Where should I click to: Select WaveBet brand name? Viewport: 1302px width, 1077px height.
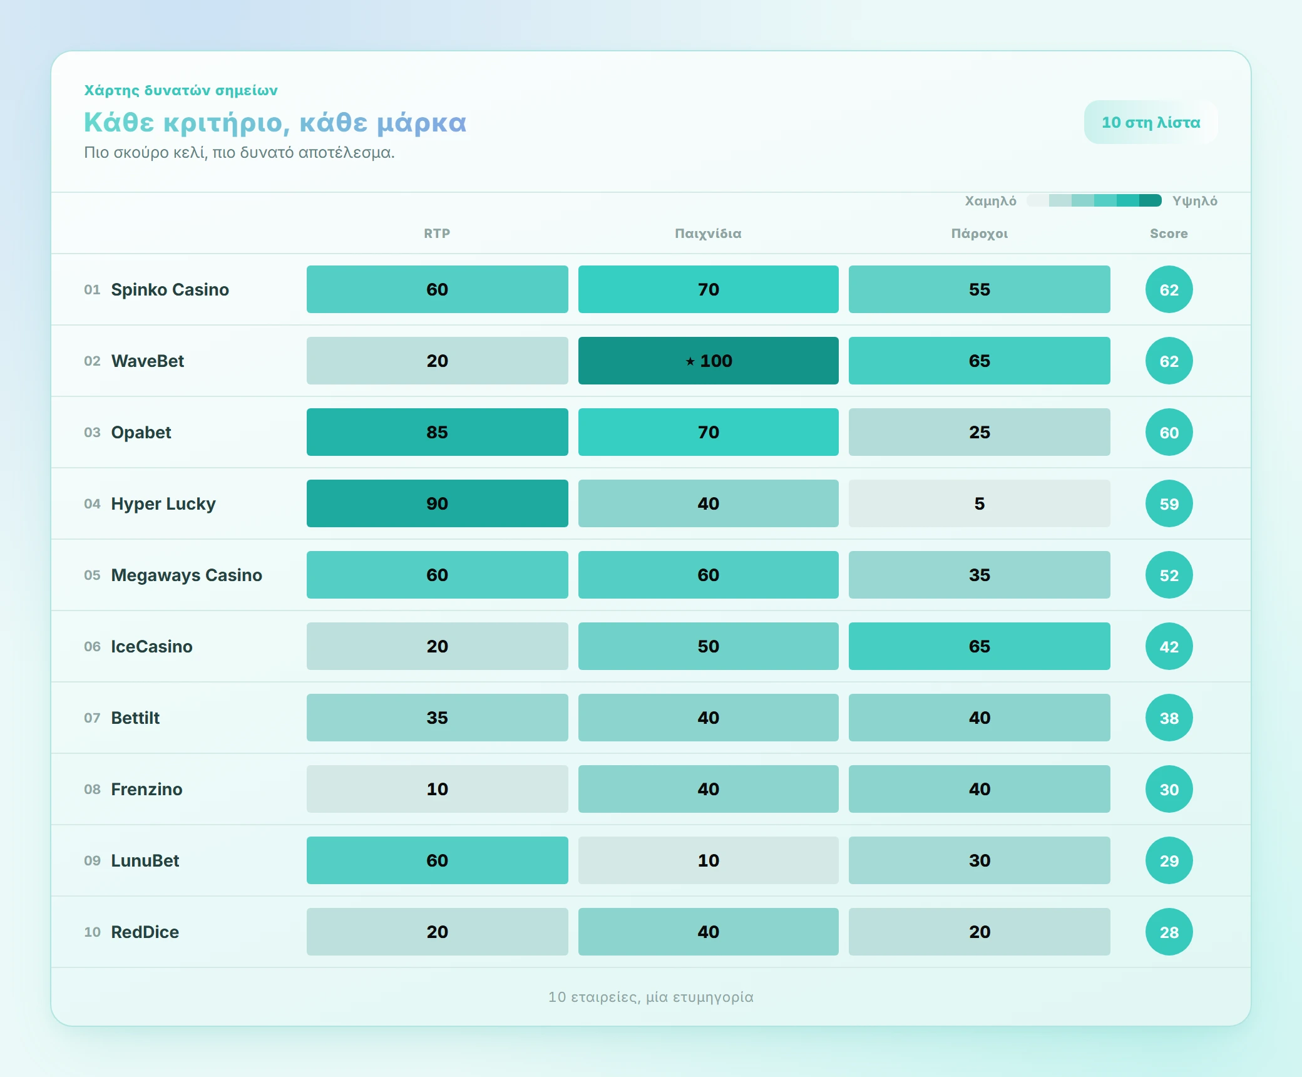pyautogui.click(x=148, y=361)
